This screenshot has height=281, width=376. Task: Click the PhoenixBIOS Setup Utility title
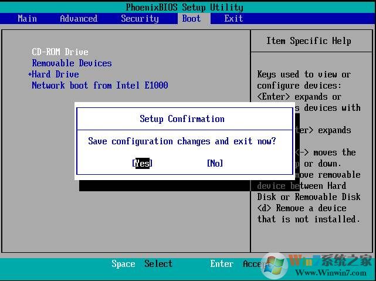click(x=184, y=7)
